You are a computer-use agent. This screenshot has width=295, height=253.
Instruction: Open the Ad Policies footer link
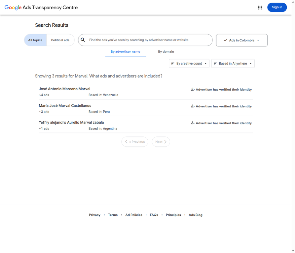coord(134,215)
